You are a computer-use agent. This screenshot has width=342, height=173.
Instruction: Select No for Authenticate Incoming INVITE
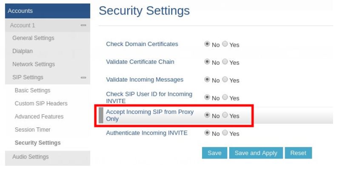(x=208, y=133)
